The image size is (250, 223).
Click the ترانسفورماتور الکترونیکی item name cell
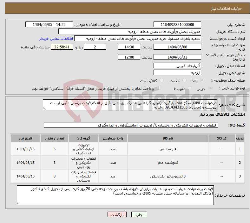(168, 176)
